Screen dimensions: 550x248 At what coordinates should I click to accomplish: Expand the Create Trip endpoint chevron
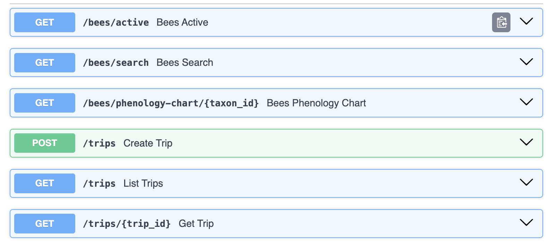point(526,142)
